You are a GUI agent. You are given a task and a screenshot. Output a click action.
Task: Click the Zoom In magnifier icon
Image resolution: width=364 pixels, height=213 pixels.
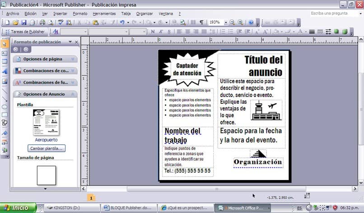tap(241, 23)
